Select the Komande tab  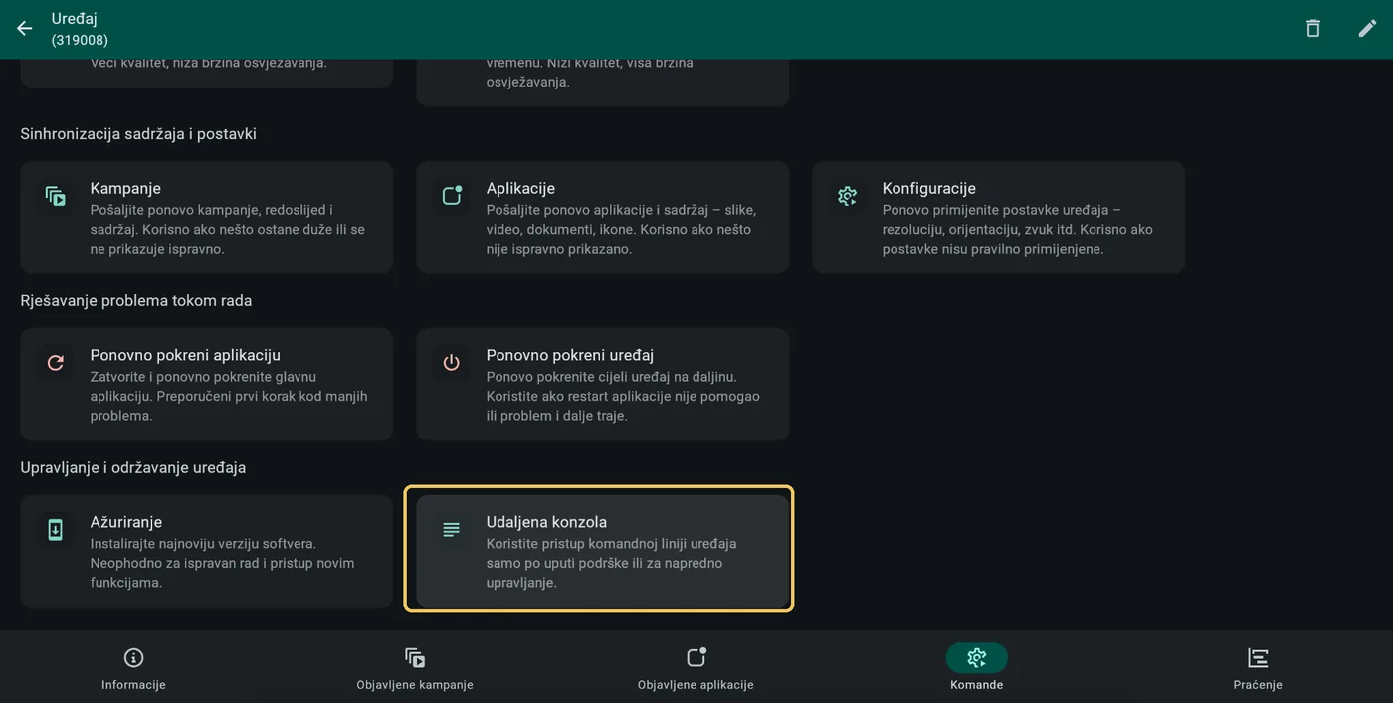point(976,668)
